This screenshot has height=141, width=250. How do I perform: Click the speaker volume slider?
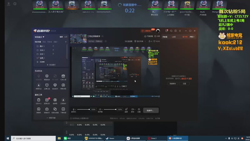(x=110, y=109)
